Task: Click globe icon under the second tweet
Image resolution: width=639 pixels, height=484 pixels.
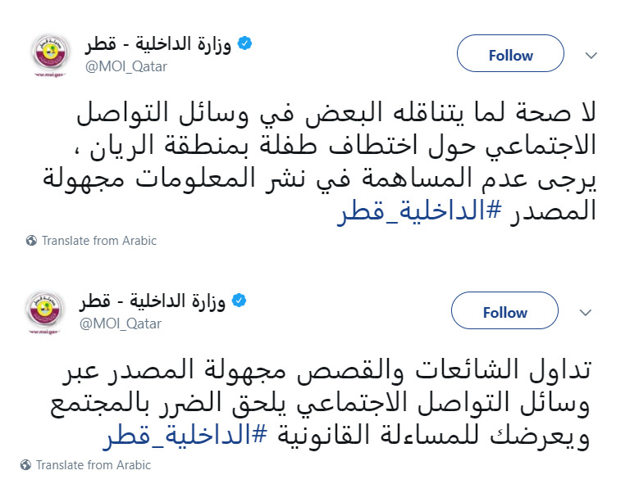Action: [26, 465]
